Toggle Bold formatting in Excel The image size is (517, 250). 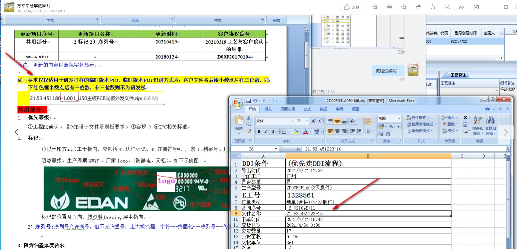pyautogui.click(x=259, y=131)
